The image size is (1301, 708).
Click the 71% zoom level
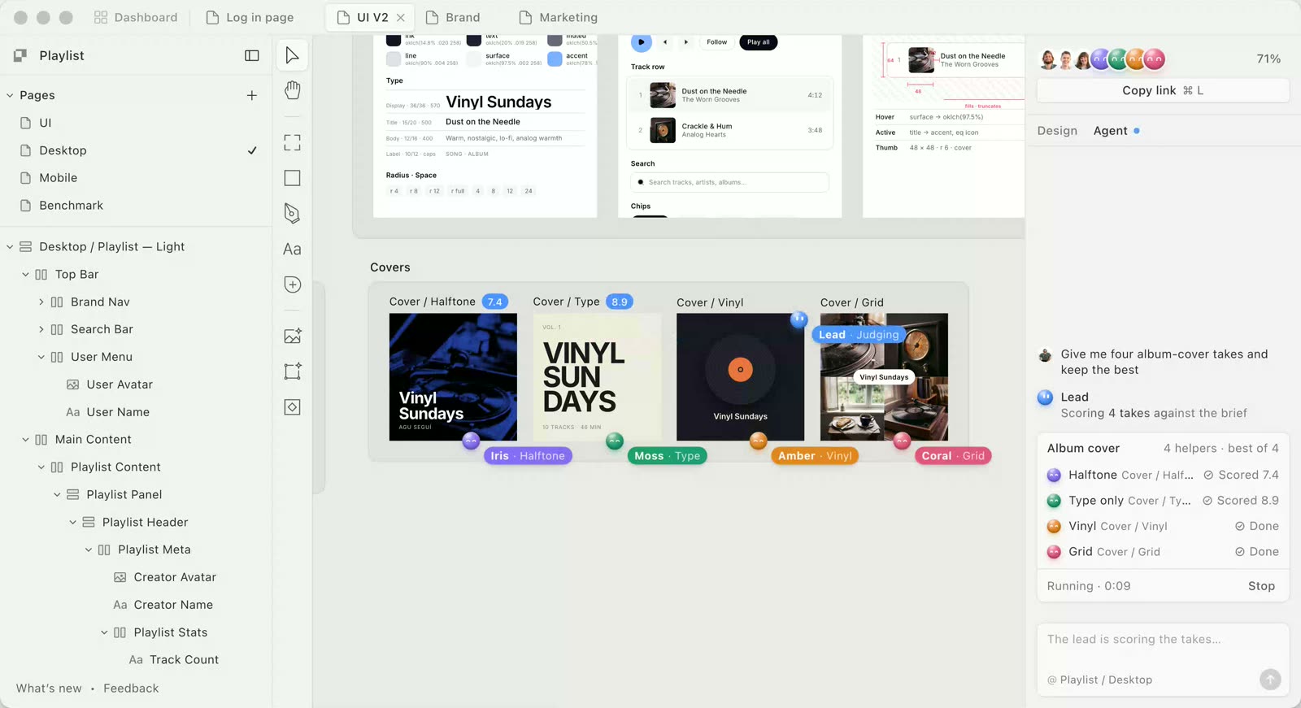coord(1268,59)
